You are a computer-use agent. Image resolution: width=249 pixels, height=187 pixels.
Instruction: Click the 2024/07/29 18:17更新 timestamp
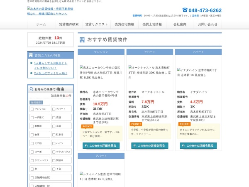50,43
